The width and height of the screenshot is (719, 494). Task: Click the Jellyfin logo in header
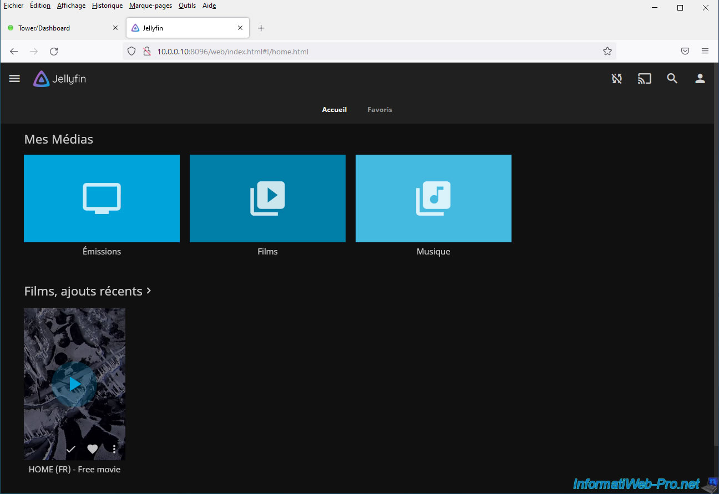tap(59, 79)
